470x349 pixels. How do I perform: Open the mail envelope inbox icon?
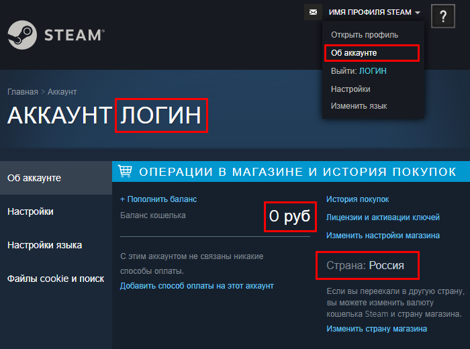pos(312,13)
